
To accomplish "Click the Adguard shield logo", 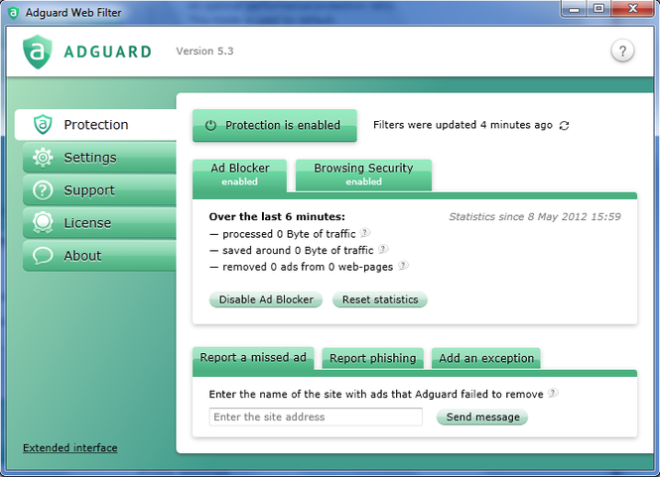I will pos(38,52).
